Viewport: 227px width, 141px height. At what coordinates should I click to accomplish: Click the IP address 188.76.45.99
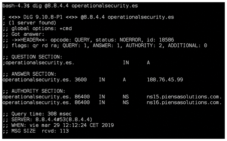[165, 80]
